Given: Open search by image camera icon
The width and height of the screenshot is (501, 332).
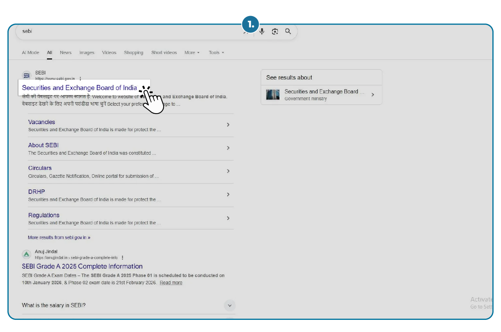Looking at the screenshot, I should coord(275,32).
